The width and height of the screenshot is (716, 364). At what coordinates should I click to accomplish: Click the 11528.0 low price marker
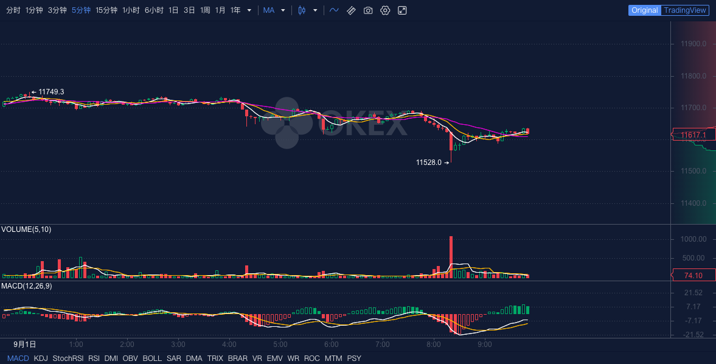point(429,163)
